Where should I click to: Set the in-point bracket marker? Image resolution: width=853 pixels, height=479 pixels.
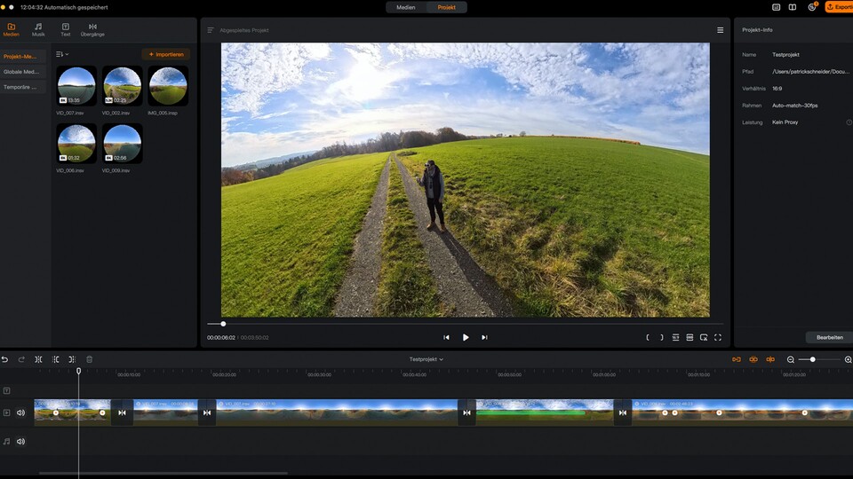[648, 337]
